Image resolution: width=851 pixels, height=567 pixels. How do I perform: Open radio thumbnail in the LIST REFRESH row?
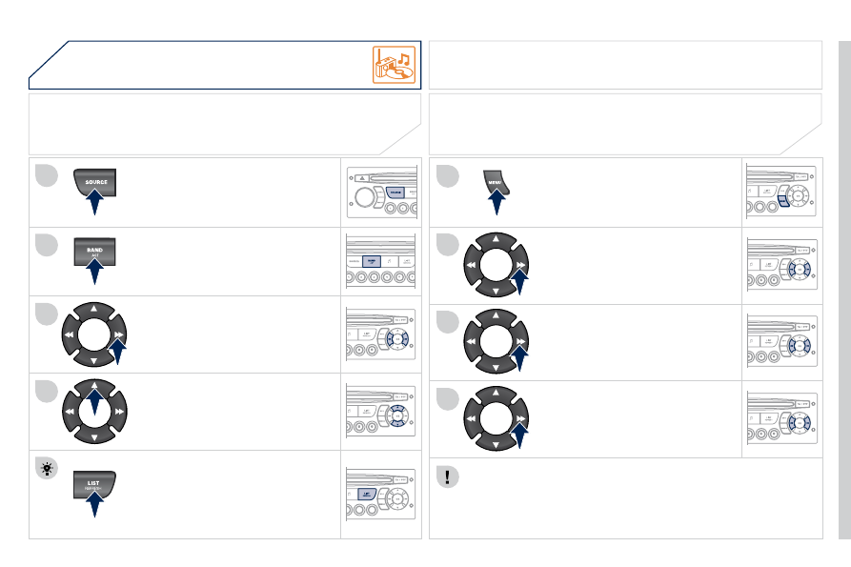click(381, 495)
